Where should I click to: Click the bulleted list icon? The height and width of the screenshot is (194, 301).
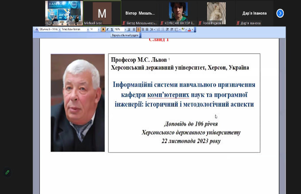pyautogui.click(x=163, y=30)
